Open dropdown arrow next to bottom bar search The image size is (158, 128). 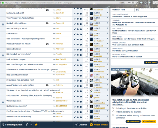click(x=31, y=125)
